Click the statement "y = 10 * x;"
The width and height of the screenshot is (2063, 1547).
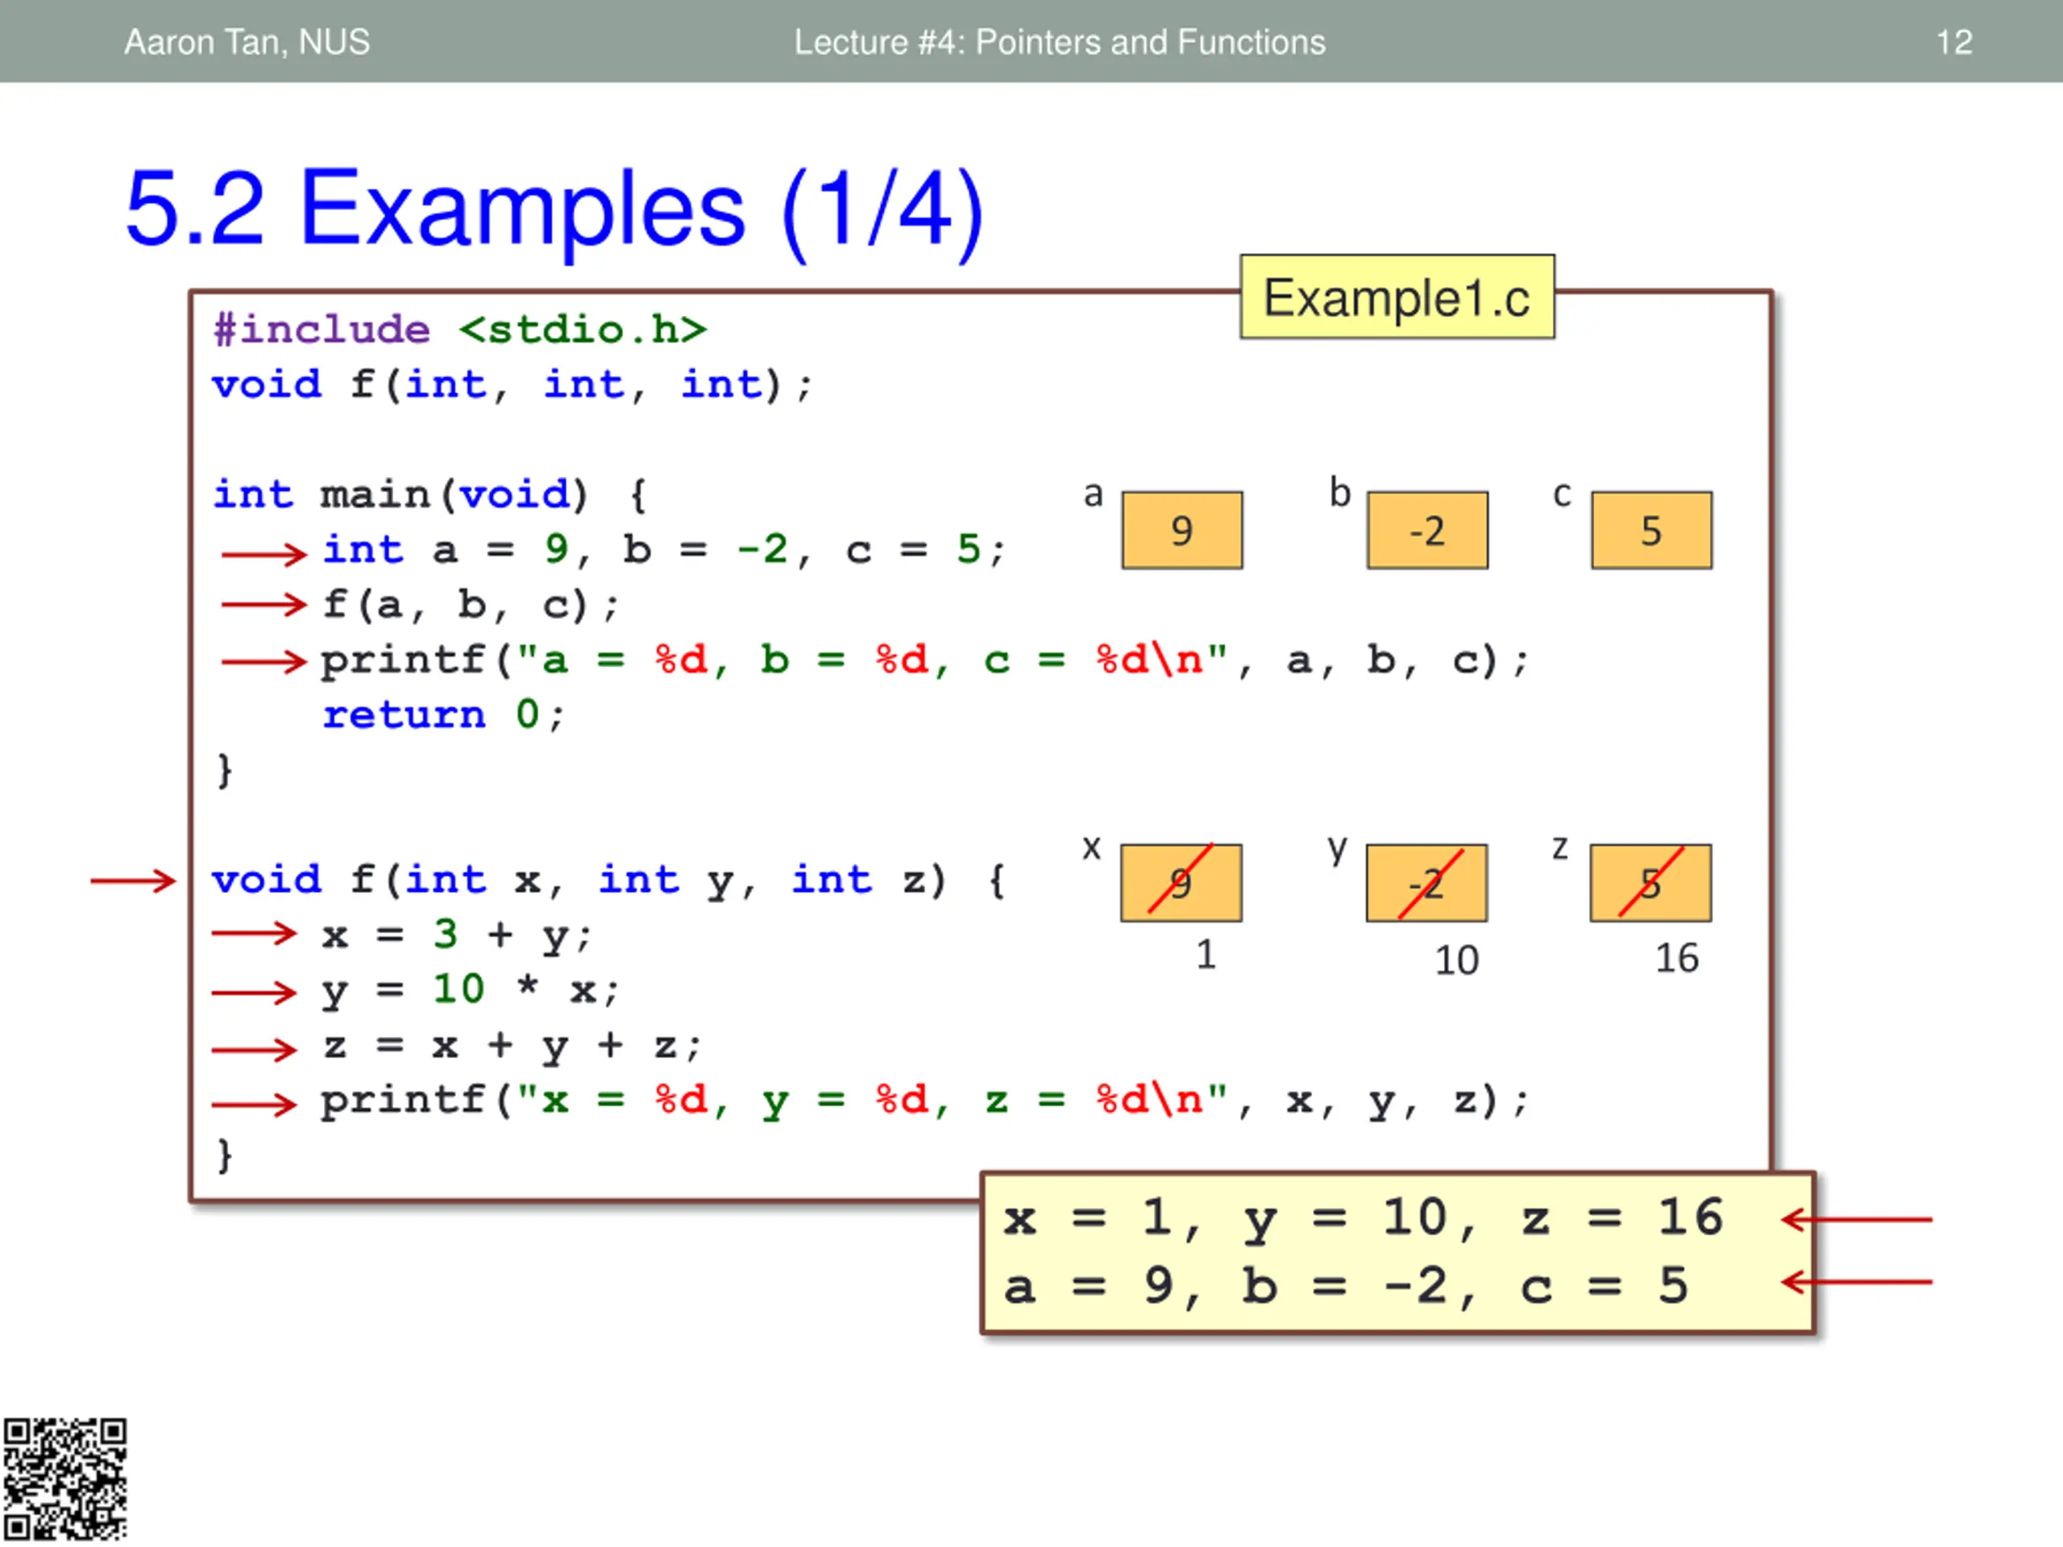click(470, 990)
